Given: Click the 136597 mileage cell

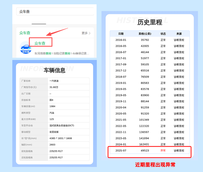Looking at the screenshot, I should pos(144,132).
